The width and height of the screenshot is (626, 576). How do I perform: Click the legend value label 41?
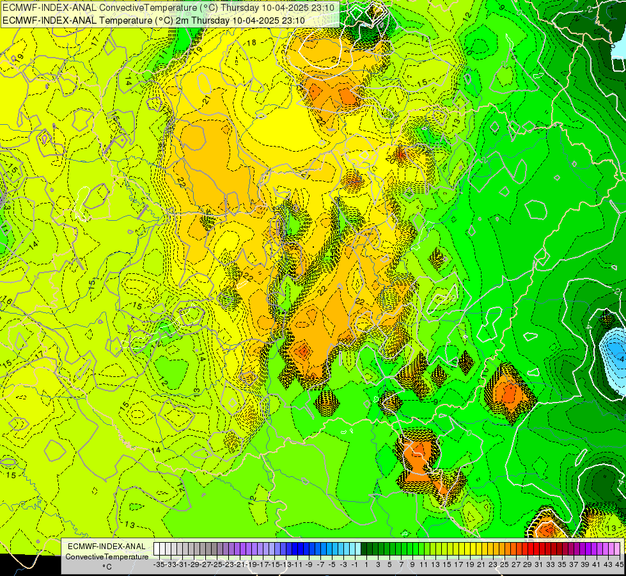click(x=597, y=565)
